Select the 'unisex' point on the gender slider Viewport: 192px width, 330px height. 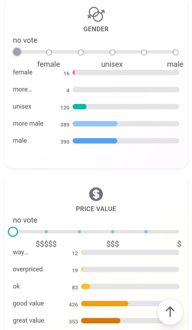112,52
